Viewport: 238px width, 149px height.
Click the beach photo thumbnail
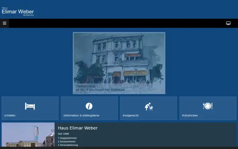28,135
